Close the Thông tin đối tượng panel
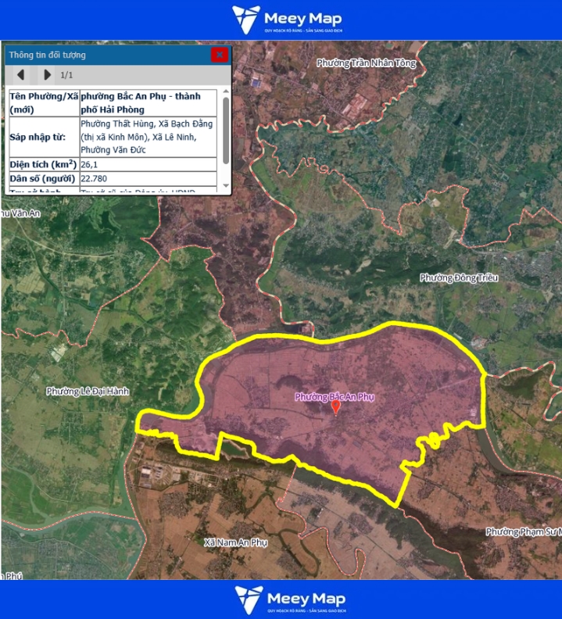The width and height of the screenshot is (562, 619). click(220, 55)
